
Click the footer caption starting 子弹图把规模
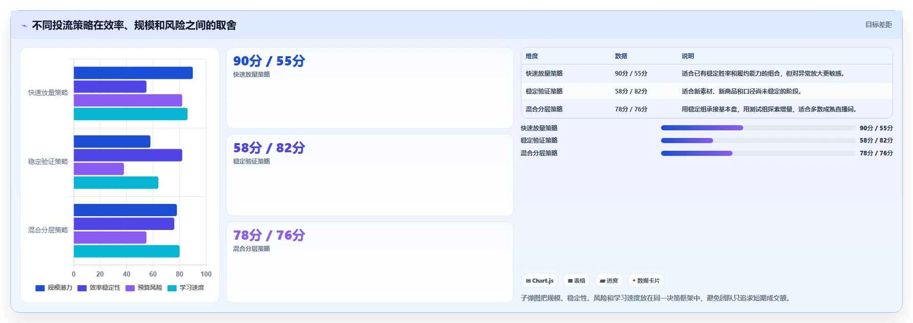656,298
